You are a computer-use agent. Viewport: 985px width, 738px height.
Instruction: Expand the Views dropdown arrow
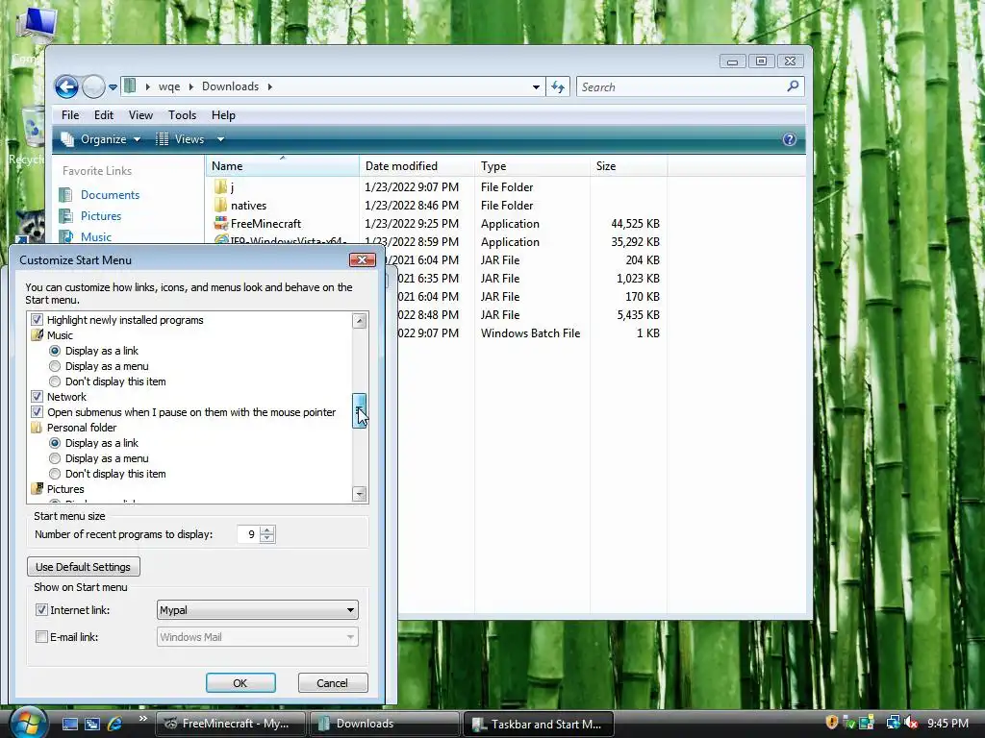(220, 139)
